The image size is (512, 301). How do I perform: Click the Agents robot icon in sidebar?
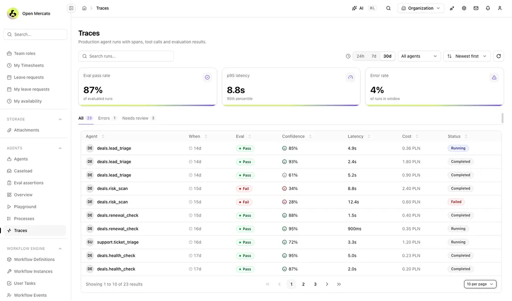pyautogui.click(x=9, y=159)
